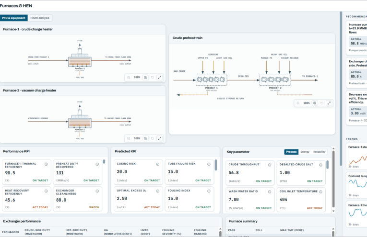Open info for Furnace-1 Thermal Efficiency

(46, 164)
